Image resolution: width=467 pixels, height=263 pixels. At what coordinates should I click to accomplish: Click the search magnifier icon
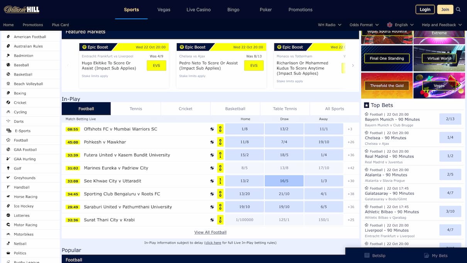(458, 10)
